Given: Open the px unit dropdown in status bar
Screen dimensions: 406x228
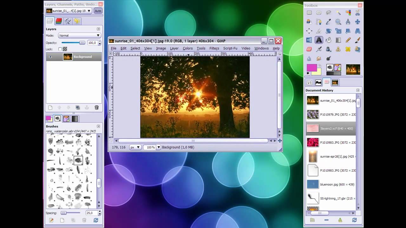Looking at the screenshot, I should tap(135, 147).
